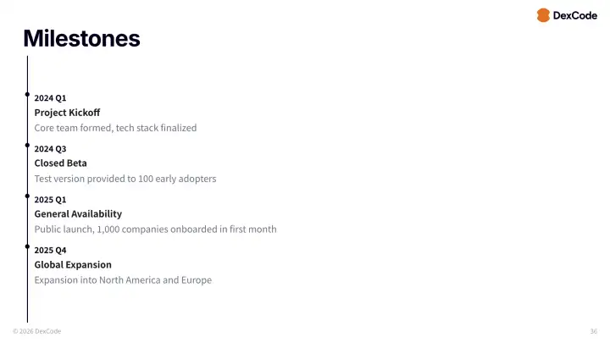610x343 pixels.
Task: Click the 2025 Q4 timeline dot
Action: [28, 246]
